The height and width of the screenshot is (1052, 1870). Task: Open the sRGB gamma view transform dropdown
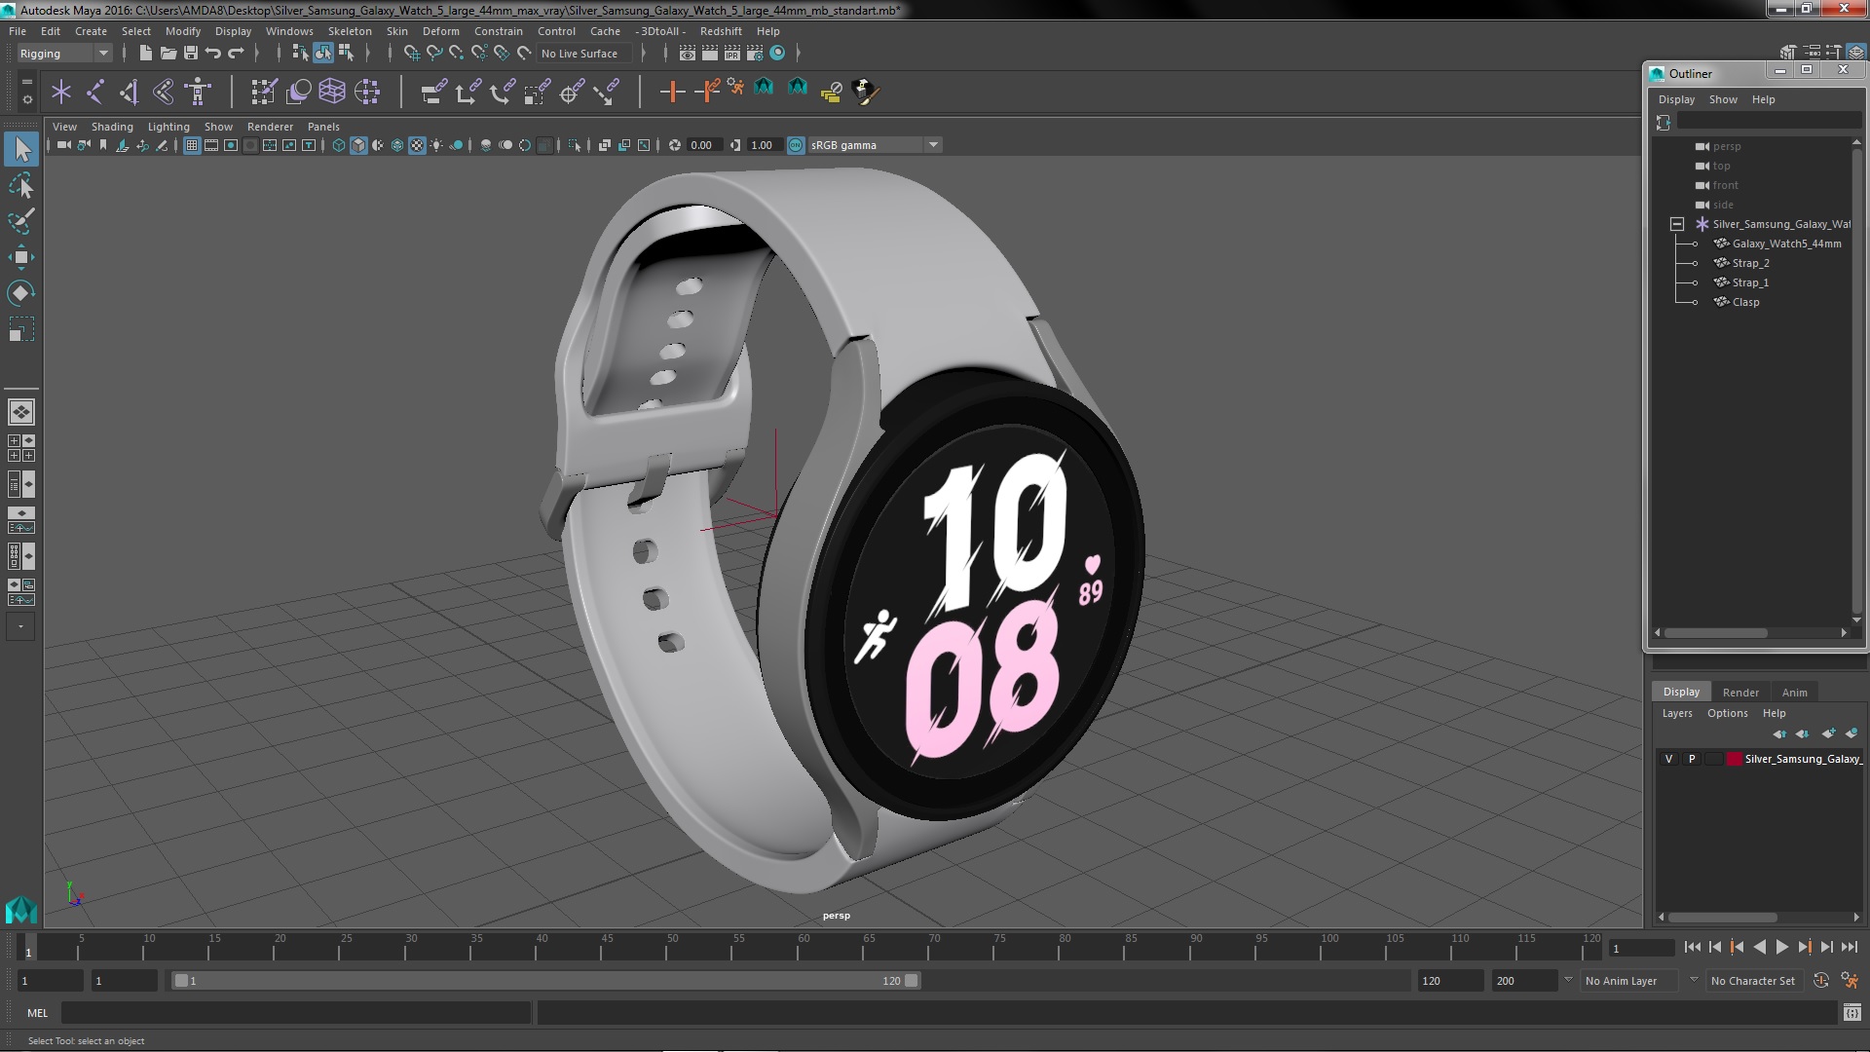click(x=875, y=145)
